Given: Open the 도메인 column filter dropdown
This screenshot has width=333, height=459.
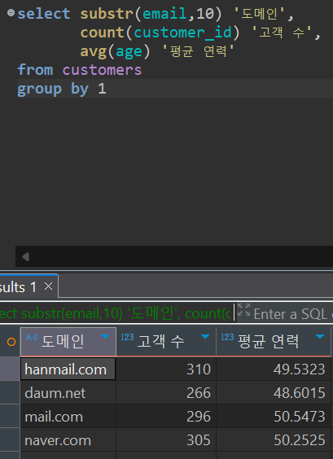Looking at the screenshot, I should pos(105,337).
